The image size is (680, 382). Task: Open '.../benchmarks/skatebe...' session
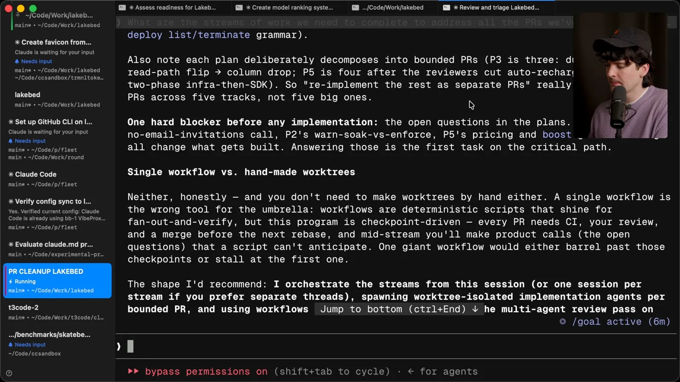click(57, 343)
